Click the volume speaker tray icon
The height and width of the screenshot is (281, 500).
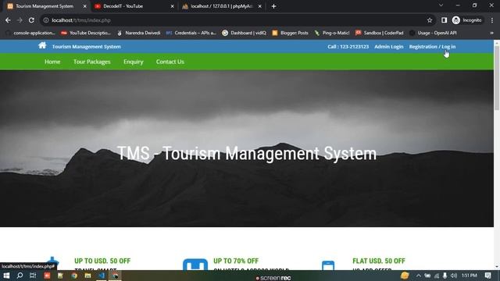coord(454,276)
